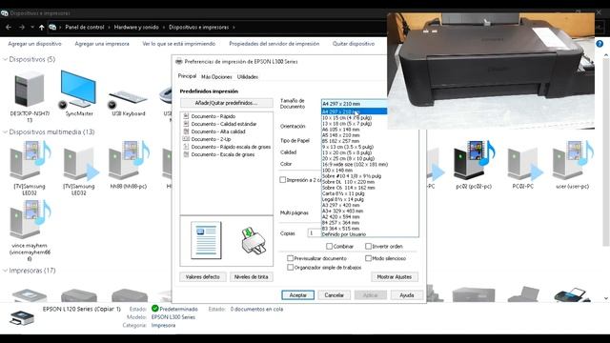Click Agregar un dispositivo in toolbar
Viewport: 610px width, 343px height.
(x=34, y=44)
